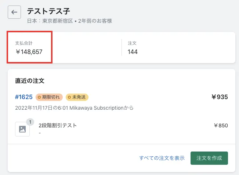Click the order total ¥935
239x175 pixels.
[220, 97]
